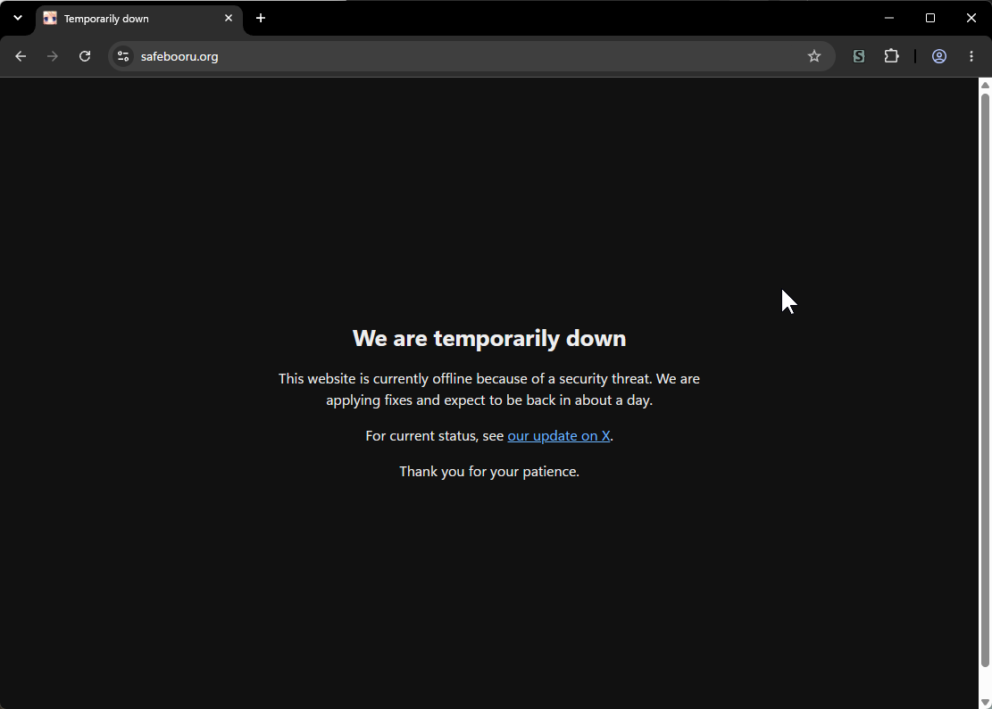The image size is (992, 709).
Task: Click the 'applying fixes and expect' line
Action: (489, 400)
